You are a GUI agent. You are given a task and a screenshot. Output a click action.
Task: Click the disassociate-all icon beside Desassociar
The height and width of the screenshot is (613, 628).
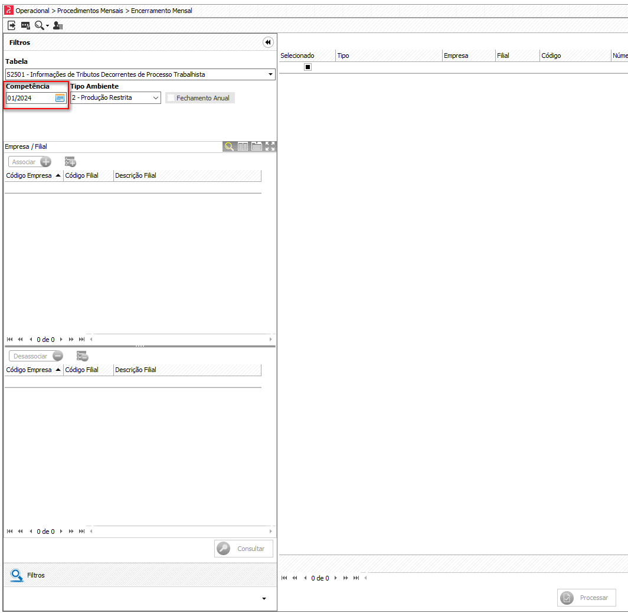(82, 356)
